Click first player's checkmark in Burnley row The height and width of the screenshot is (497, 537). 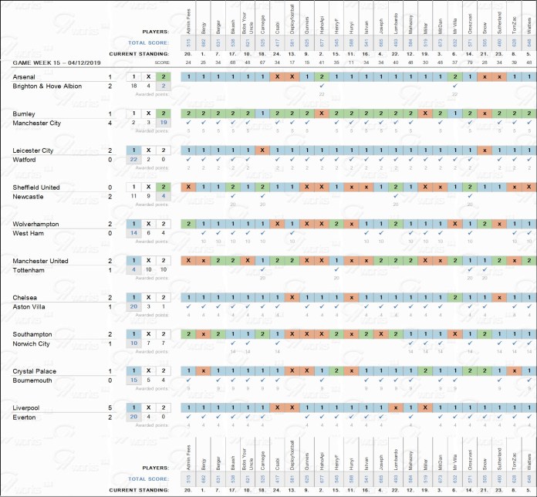(x=187, y=123)
